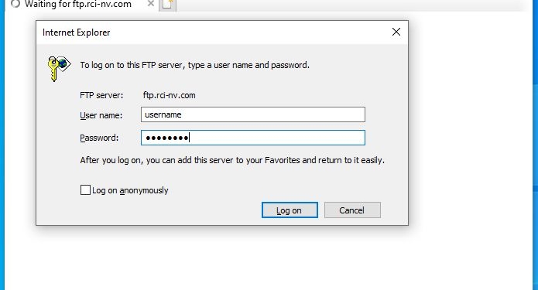Click the add to Favorites hint text
Viewport: 538px width, 290px height.
232,160
